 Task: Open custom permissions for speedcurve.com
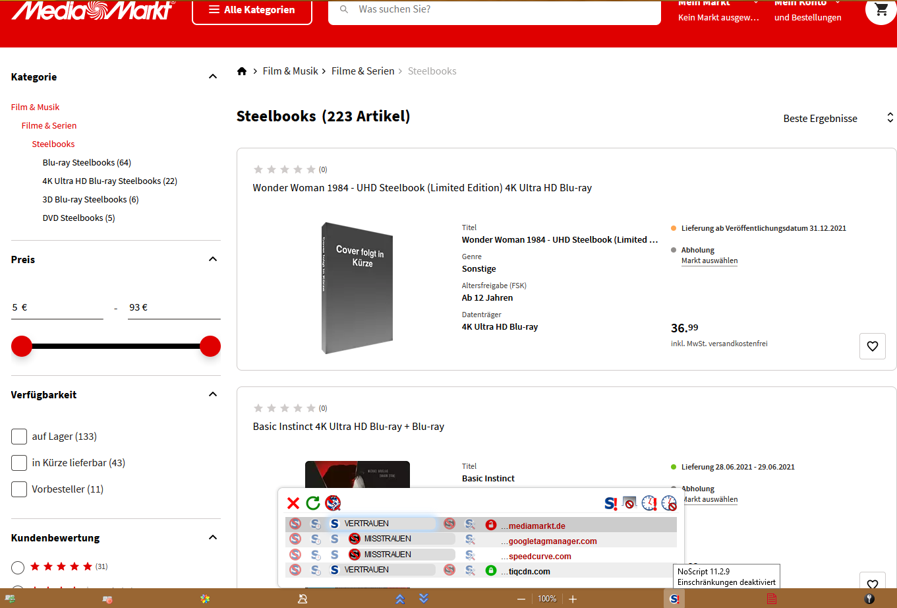coord(470,555)
